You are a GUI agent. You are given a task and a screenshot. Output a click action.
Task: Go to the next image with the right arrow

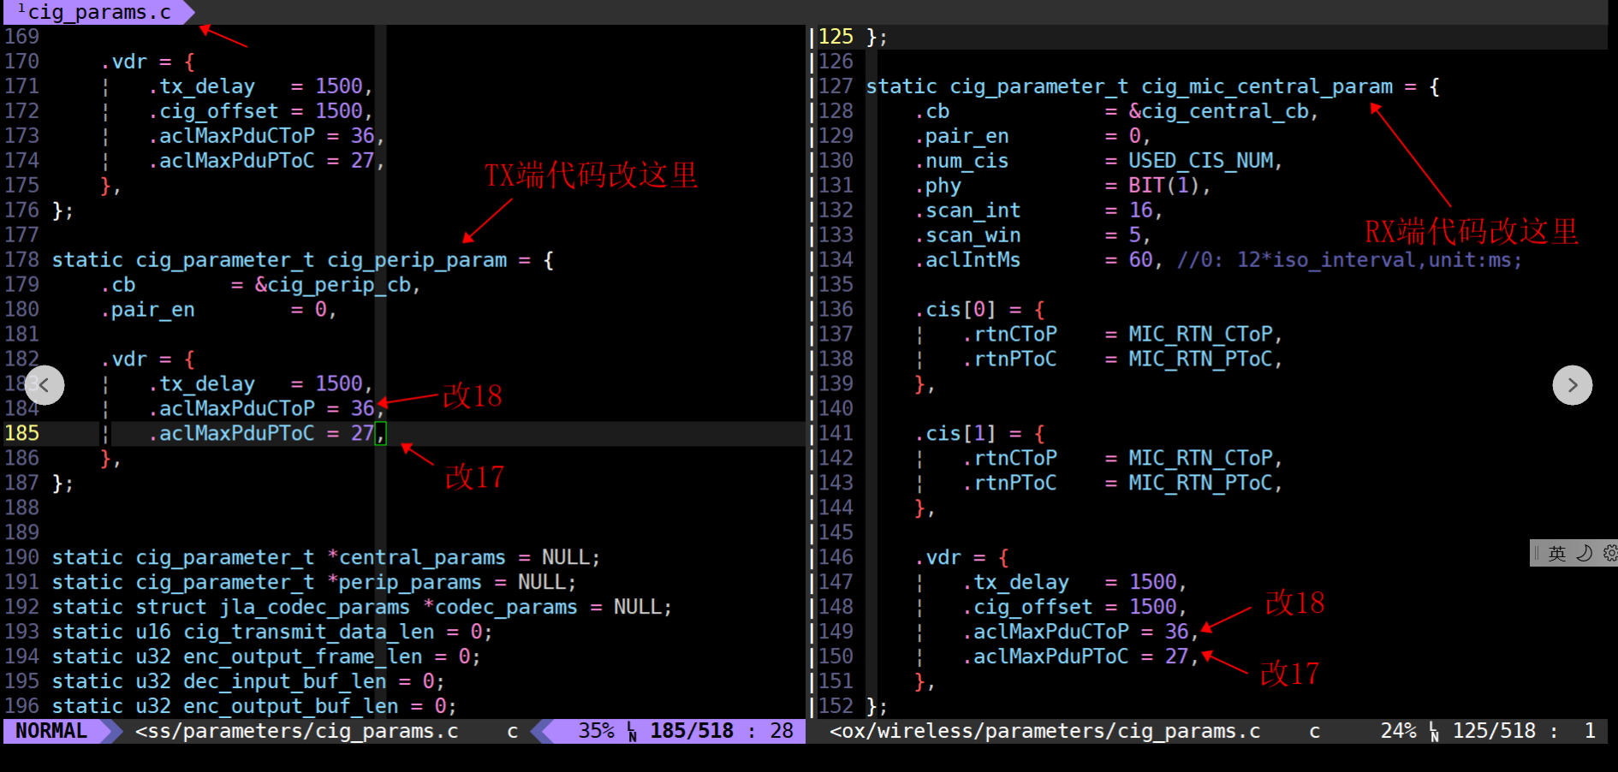pos(1573,385)
